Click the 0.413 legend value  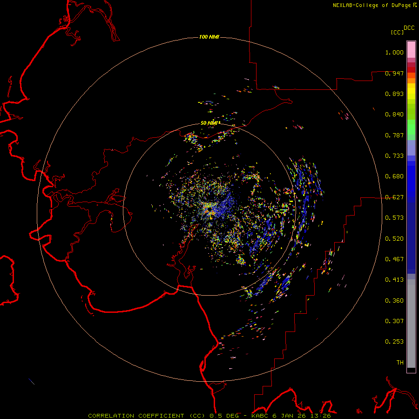tap(394, 280)
